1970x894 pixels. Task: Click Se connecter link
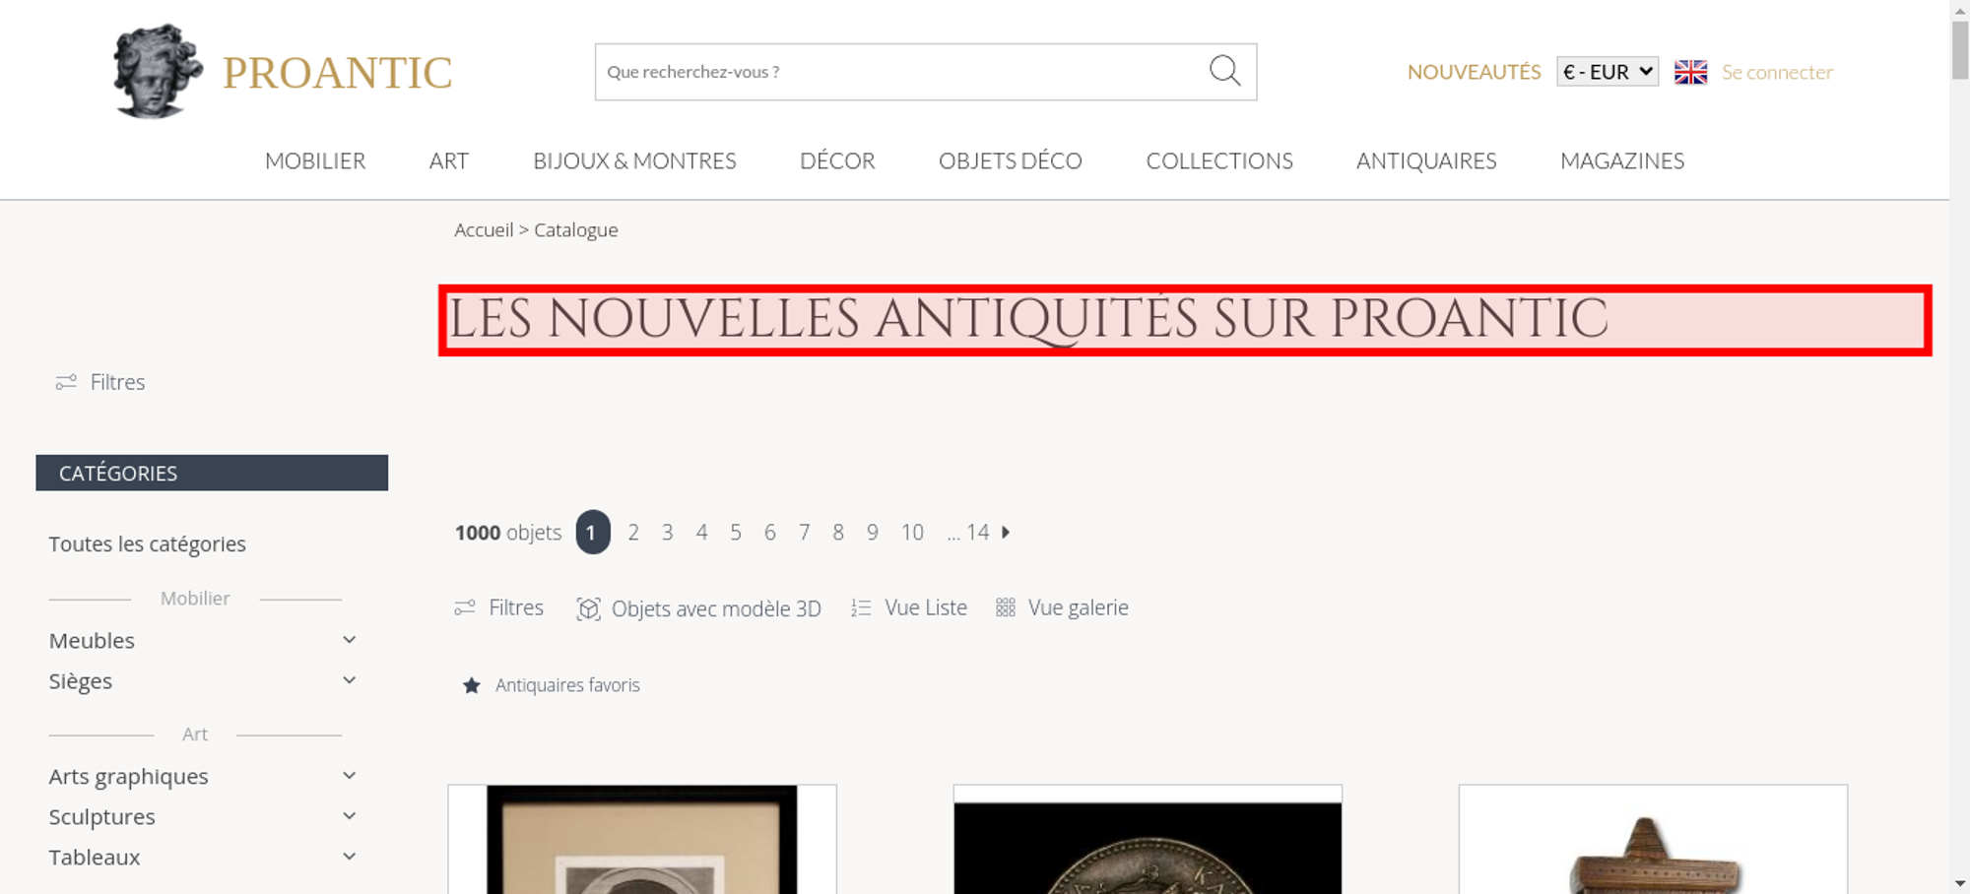pos(1777,72)
